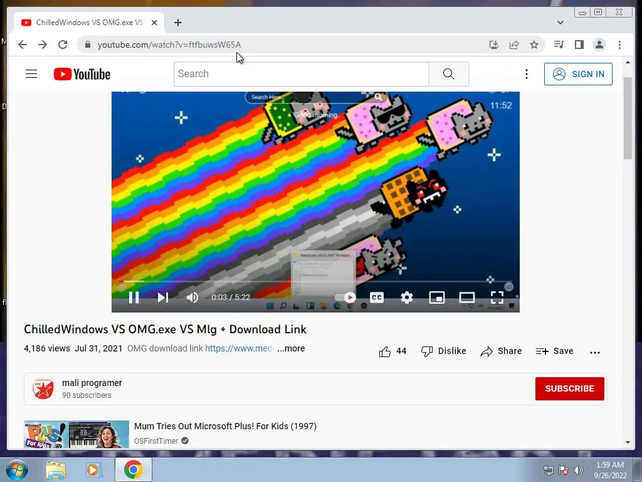Install app icon in the address bar
Viewport: 642px width, 482px height.
click(x=494, y=45)
